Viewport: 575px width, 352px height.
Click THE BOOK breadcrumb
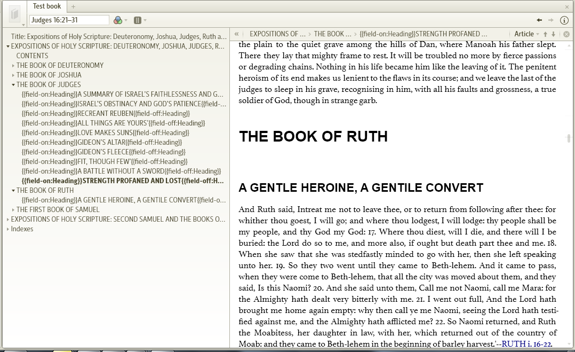click(x=332, y=34)
